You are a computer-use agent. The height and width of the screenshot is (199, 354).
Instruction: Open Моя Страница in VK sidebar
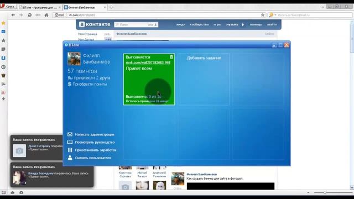click(87, 34)
